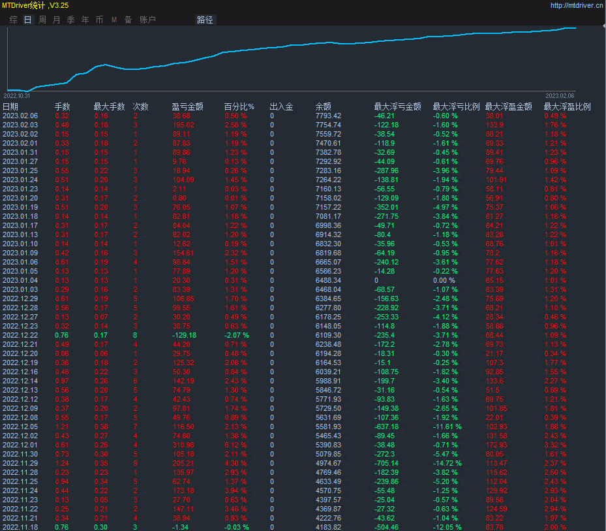This screenshot has width=606, height=531.
Task: Switch to the 月 monthly tab
Action: [56, 20]
